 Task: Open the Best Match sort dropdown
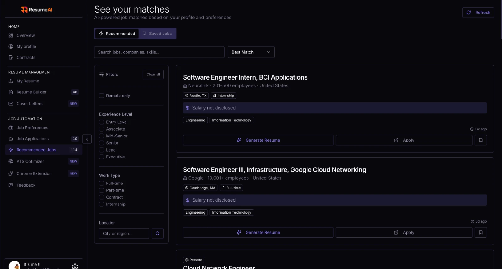click(251, 52)
